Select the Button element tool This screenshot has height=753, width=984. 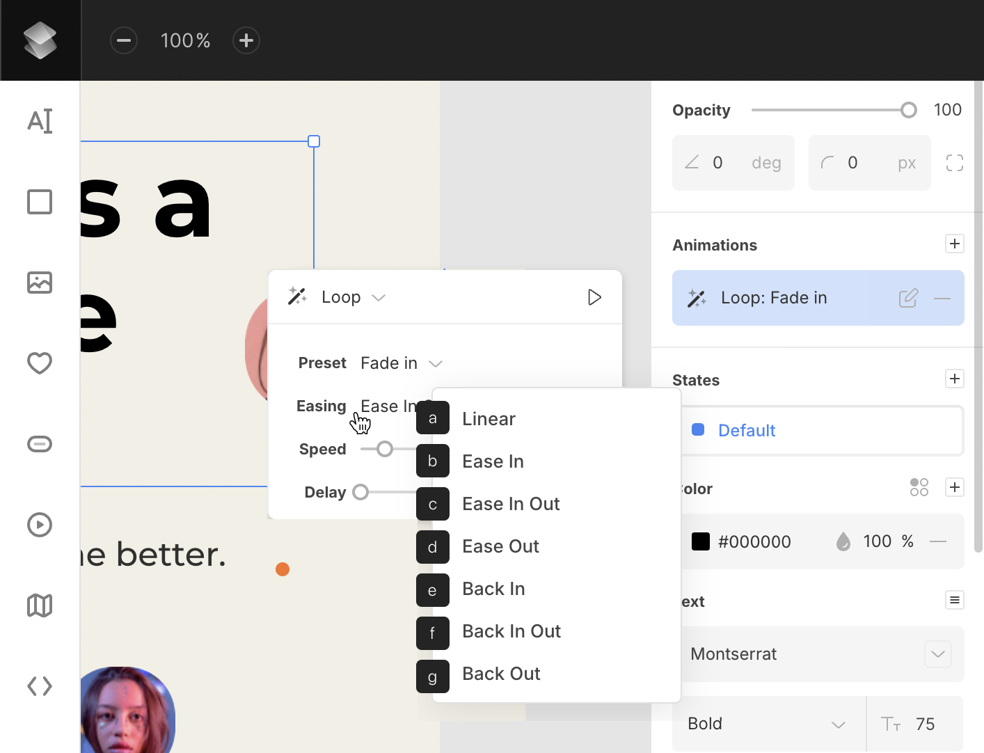click(40, 444)
